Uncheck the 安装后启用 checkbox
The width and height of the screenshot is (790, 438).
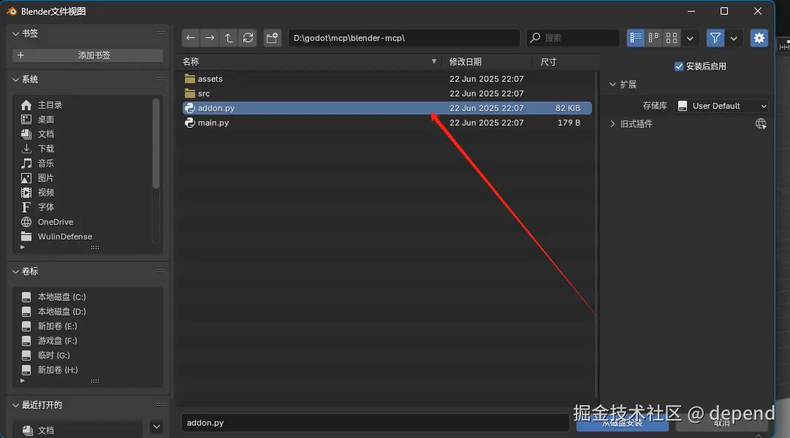pos(679,66)
